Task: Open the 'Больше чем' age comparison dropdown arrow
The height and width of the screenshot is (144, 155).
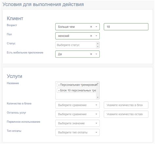Action: coord(96,27)
